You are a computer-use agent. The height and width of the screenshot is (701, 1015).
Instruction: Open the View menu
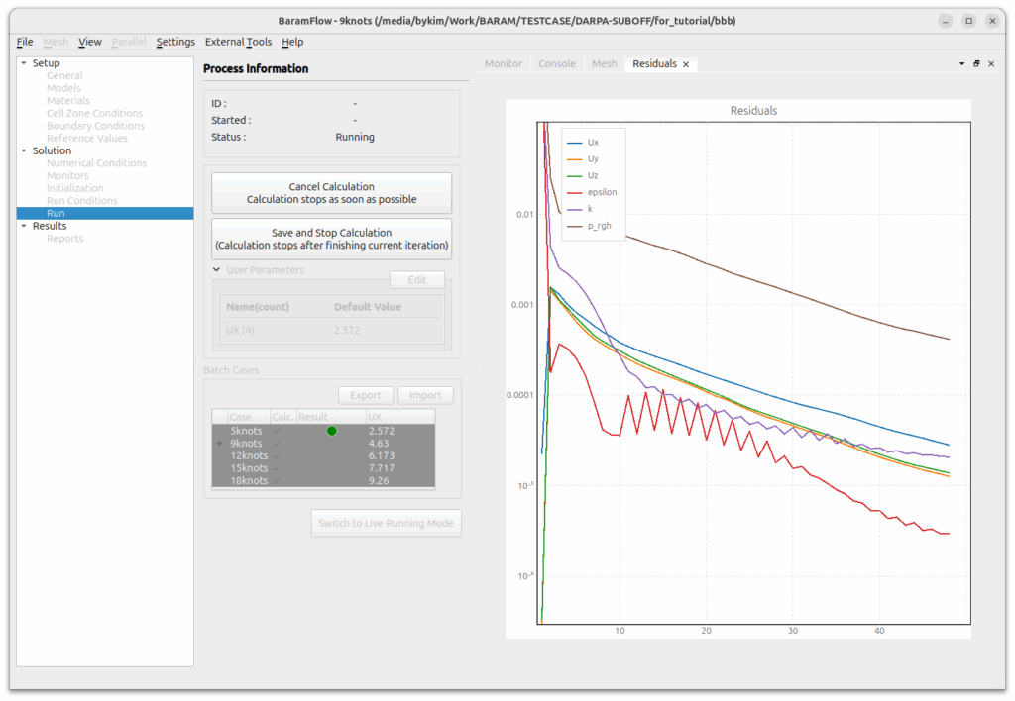[x=90, y=42]
